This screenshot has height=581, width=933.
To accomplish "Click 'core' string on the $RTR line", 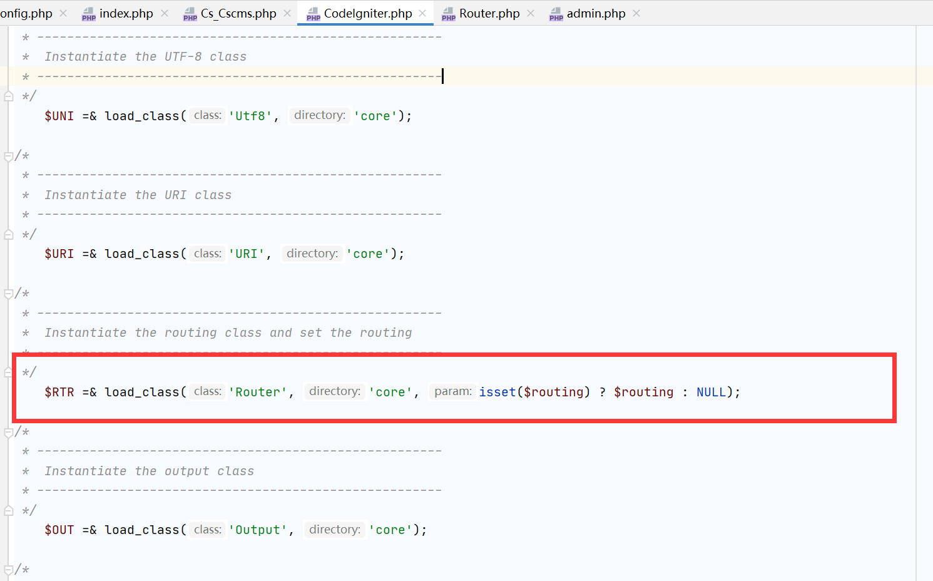I will tap(390, 392).
